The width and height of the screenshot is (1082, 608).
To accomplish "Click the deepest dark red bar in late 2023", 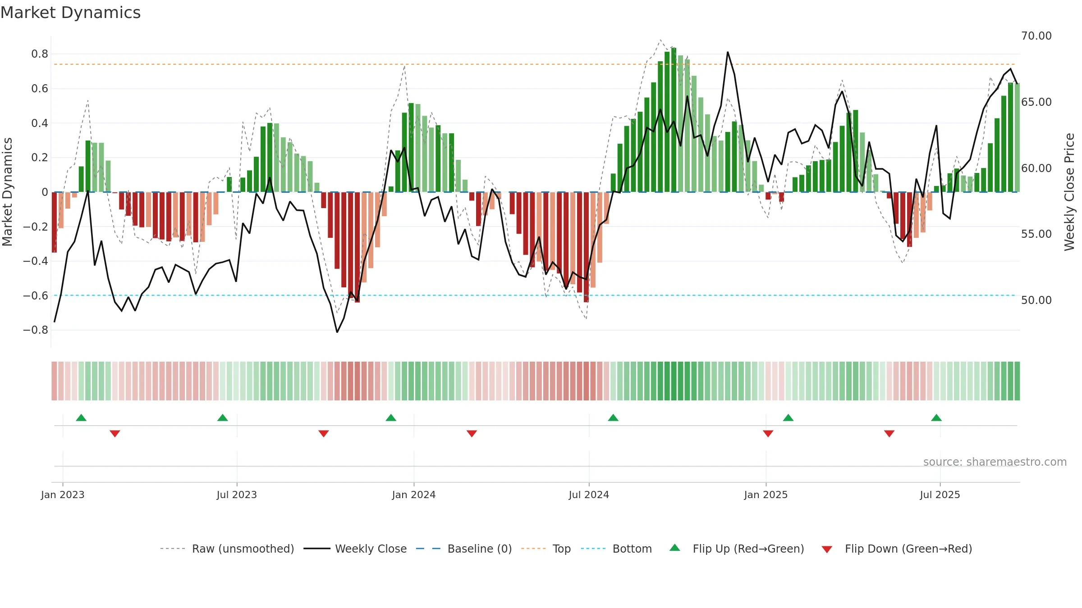I will (357, 247).
